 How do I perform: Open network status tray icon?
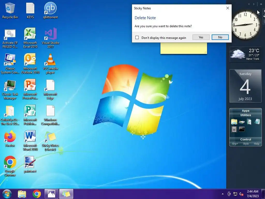click(x=235, y=194)
